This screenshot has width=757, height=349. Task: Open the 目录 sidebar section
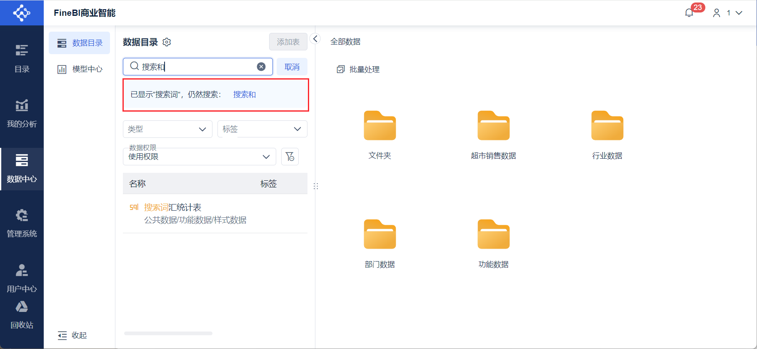(22, 59)
